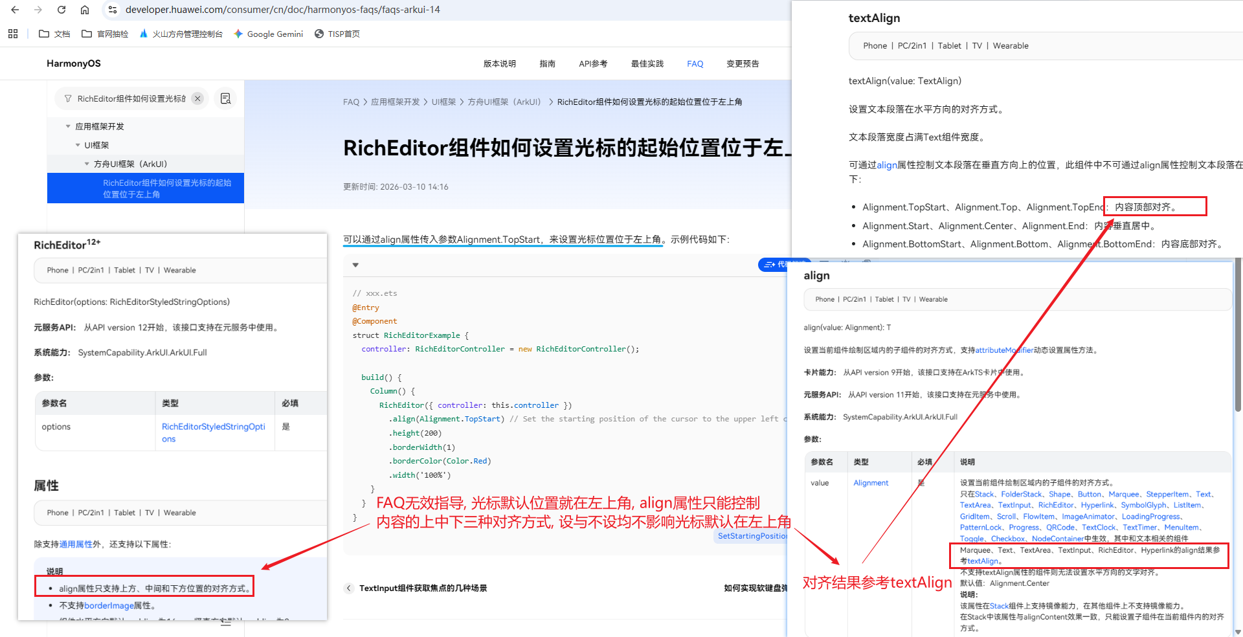Open the 通用属性 link in RichEditor panel
The image size is (1243, 637).
pyautogui.click(x=76, y=544)
